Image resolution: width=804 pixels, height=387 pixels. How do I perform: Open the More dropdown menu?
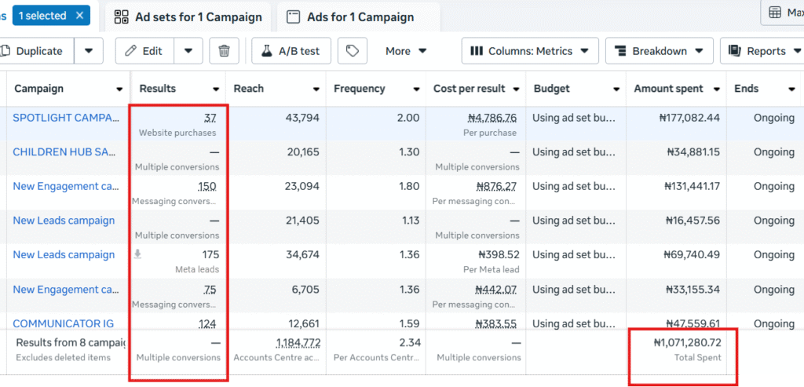tap(406, 51)
